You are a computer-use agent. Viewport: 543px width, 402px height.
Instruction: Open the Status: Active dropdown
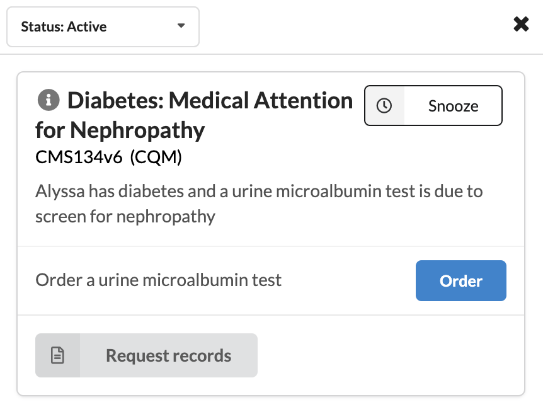coord(103,26)
